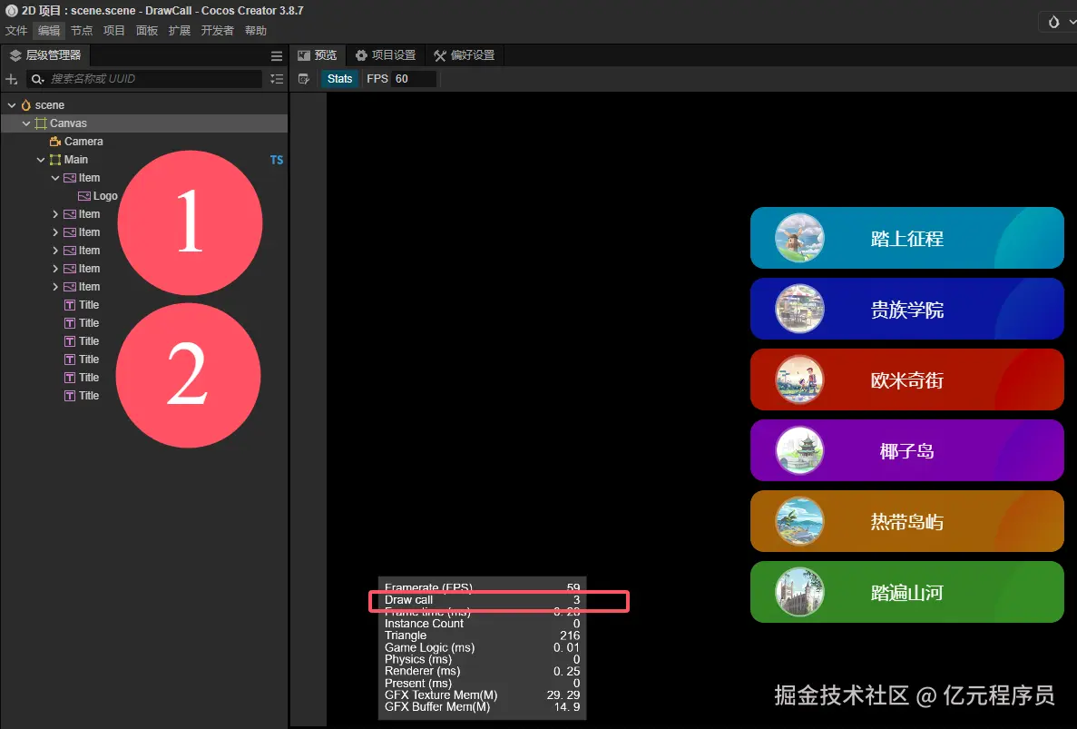Collapse the scene root node
The image size is (1077, 729).
(x=12, y=105)
